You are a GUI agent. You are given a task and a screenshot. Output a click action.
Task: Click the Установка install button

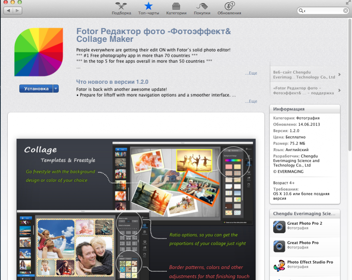tap(36, 89)
